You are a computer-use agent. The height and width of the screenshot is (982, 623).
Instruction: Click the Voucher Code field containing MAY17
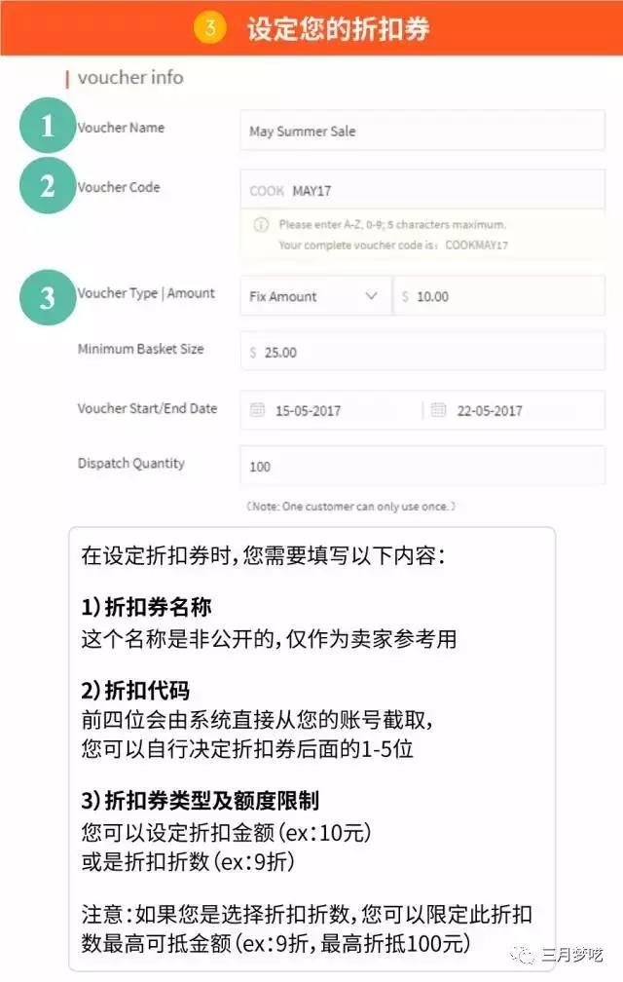click(422, 189)
